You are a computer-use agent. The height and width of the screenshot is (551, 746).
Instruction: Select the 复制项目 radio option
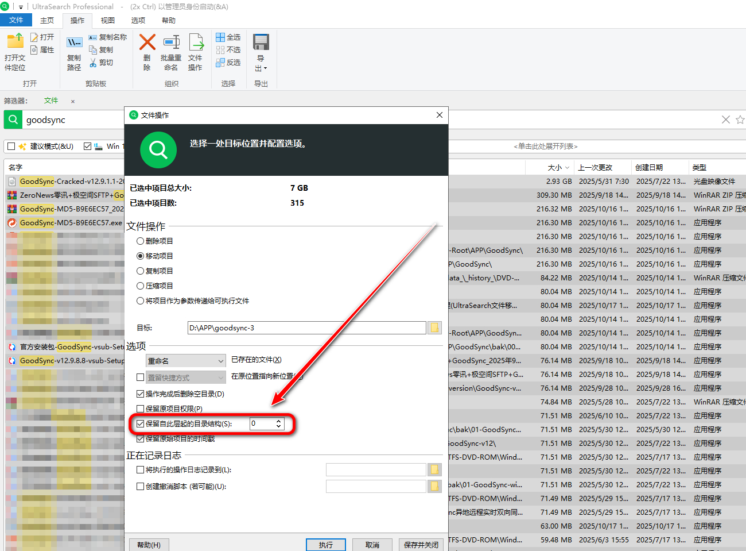(140, 271)
